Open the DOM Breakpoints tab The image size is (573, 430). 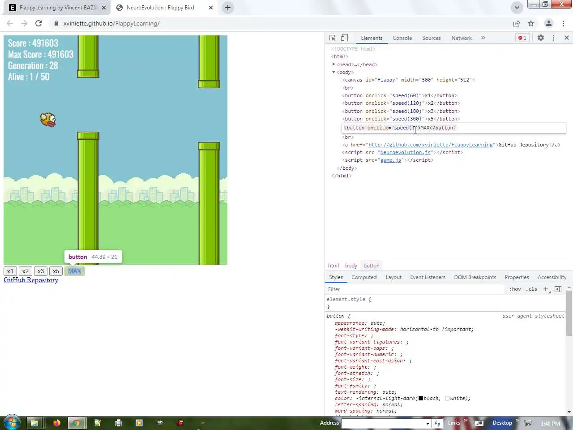[x=475, y=277]
